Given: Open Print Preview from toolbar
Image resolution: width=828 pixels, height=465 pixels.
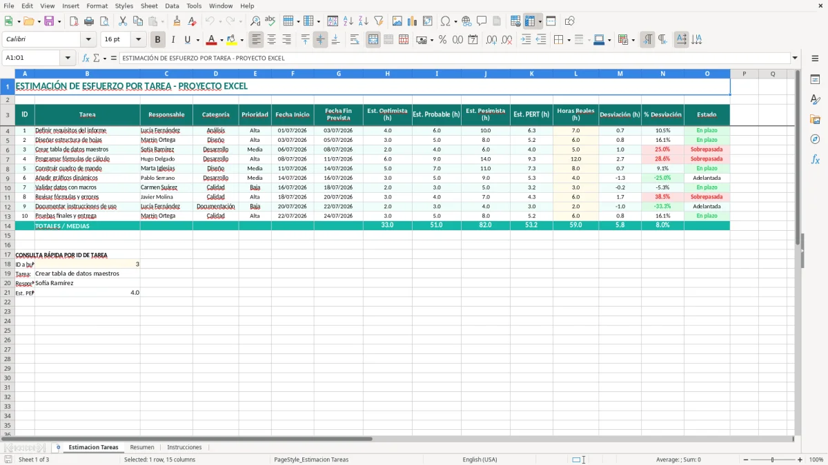Looking at the screenshot, I should [x=104, y=21].
